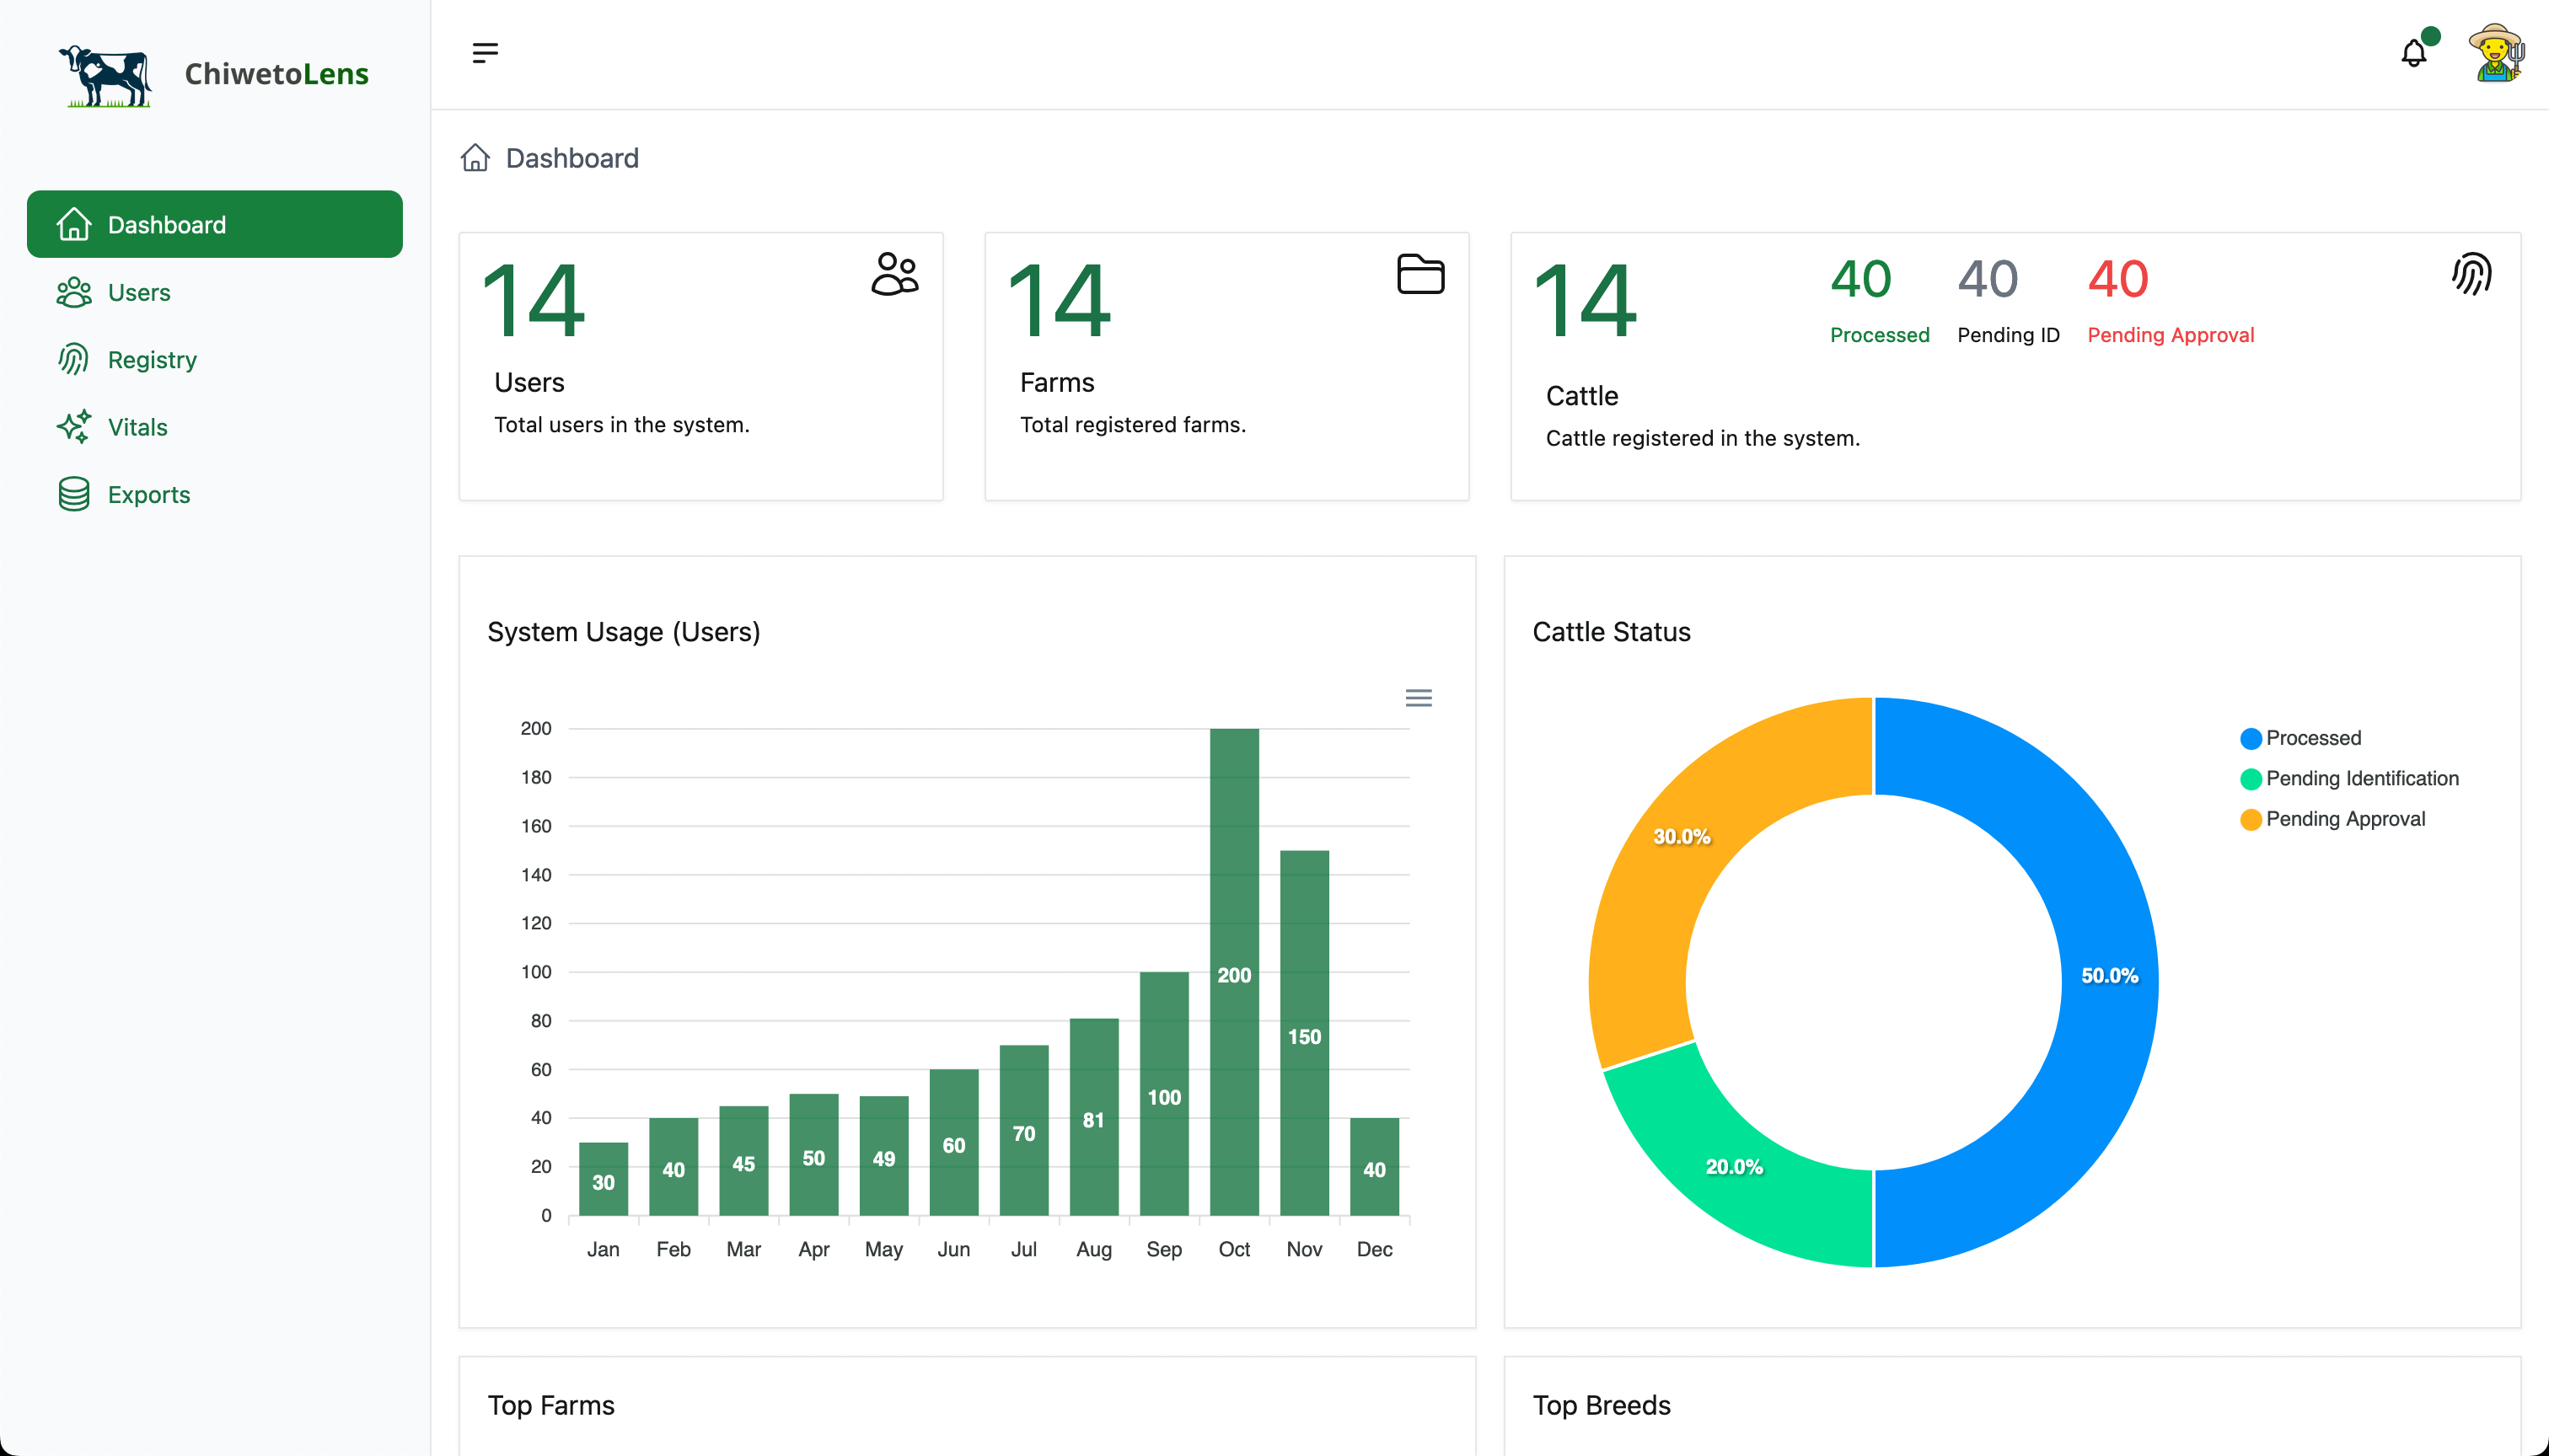
Task: Click the Jan bar showing 30
Action: coord(604,1179)
